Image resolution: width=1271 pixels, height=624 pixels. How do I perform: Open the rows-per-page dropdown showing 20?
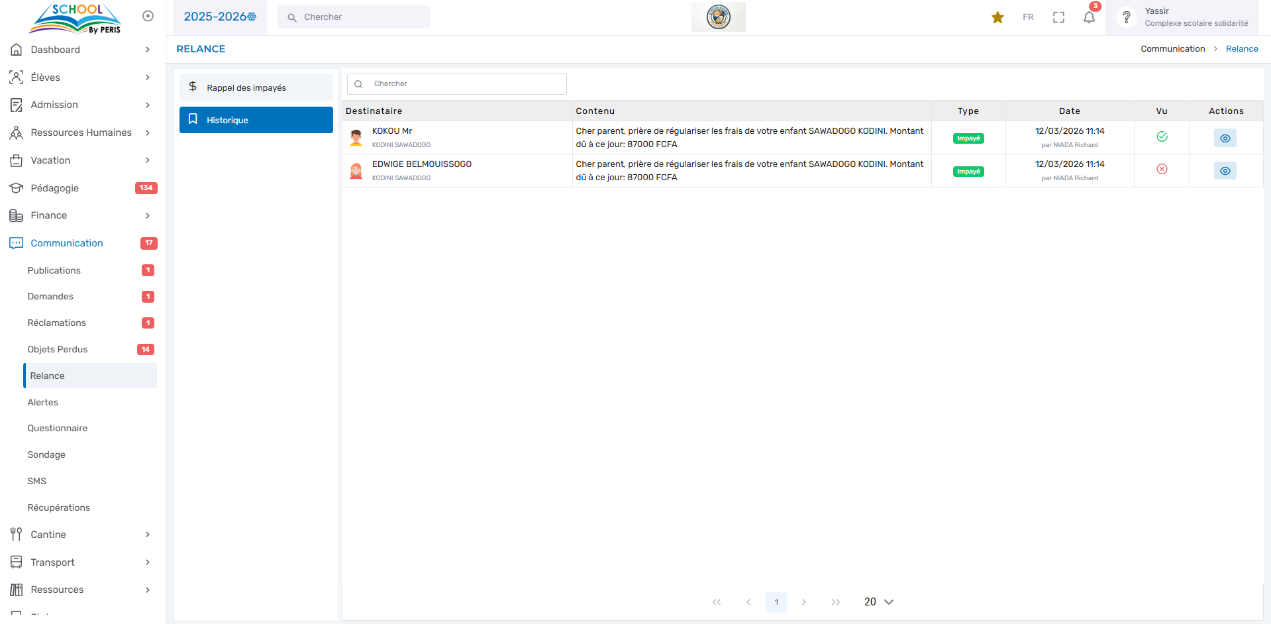[x=878, y=601]
